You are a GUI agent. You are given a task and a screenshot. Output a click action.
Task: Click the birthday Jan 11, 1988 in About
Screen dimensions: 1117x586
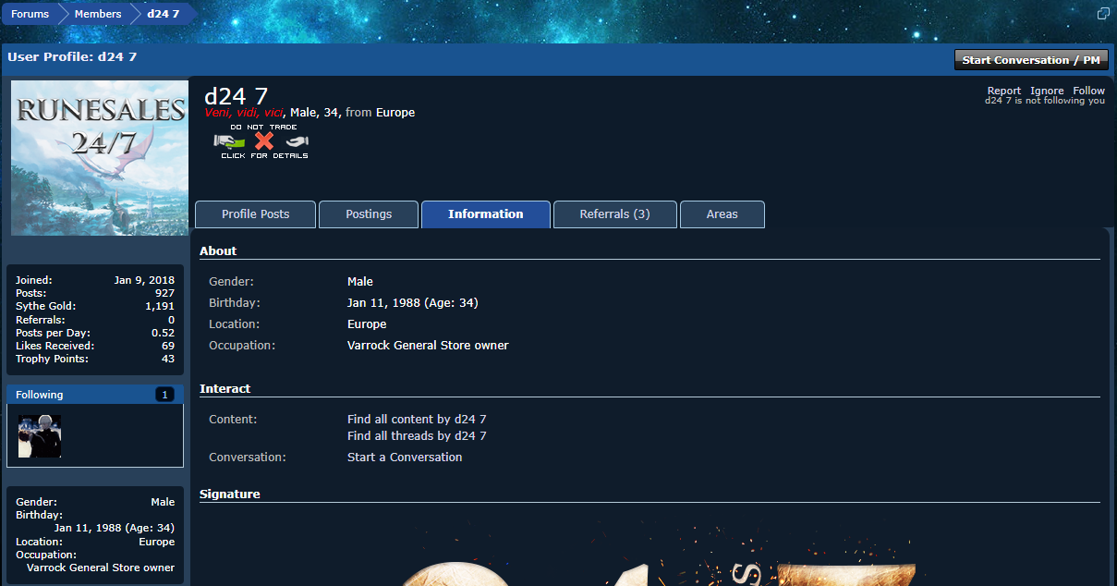(412, 303)
